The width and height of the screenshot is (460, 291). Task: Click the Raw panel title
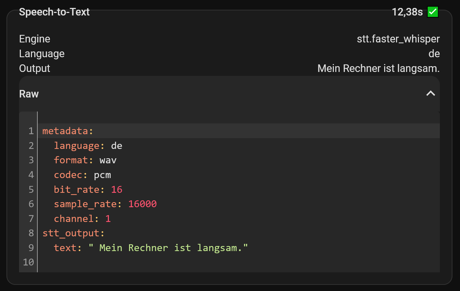(28, 94)
